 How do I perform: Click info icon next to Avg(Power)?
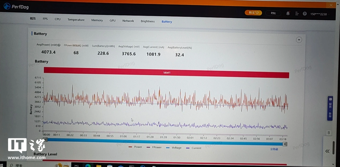(59, 45)
